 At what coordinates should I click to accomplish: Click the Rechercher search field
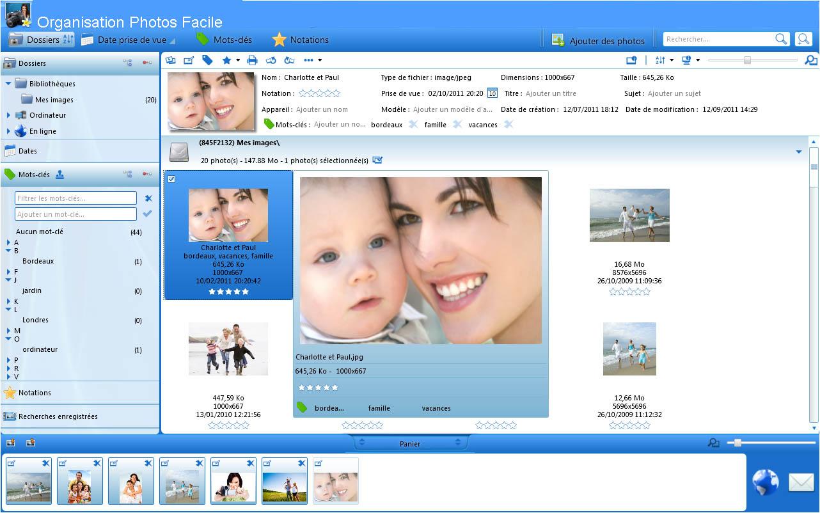tap(718, 39)
